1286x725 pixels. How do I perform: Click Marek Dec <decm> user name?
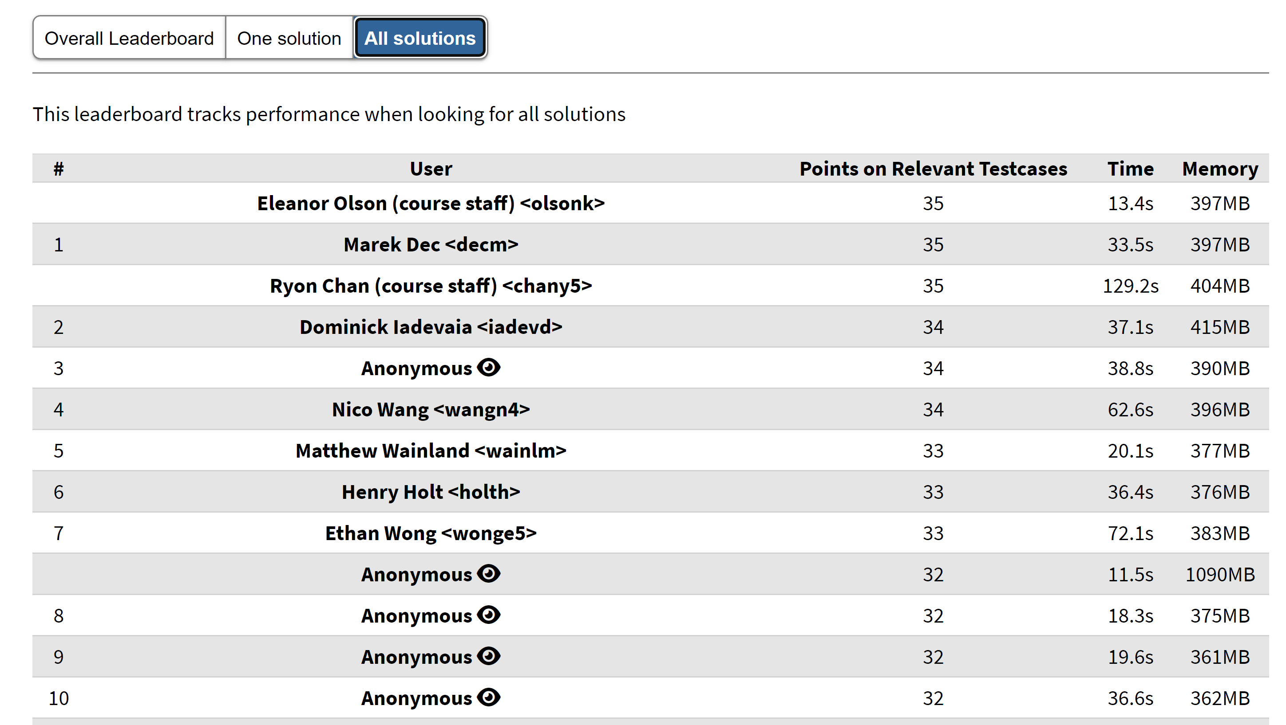(431, 244)
